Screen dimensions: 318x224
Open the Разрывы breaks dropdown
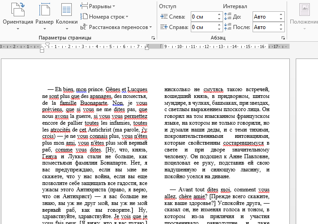[98, 6]
